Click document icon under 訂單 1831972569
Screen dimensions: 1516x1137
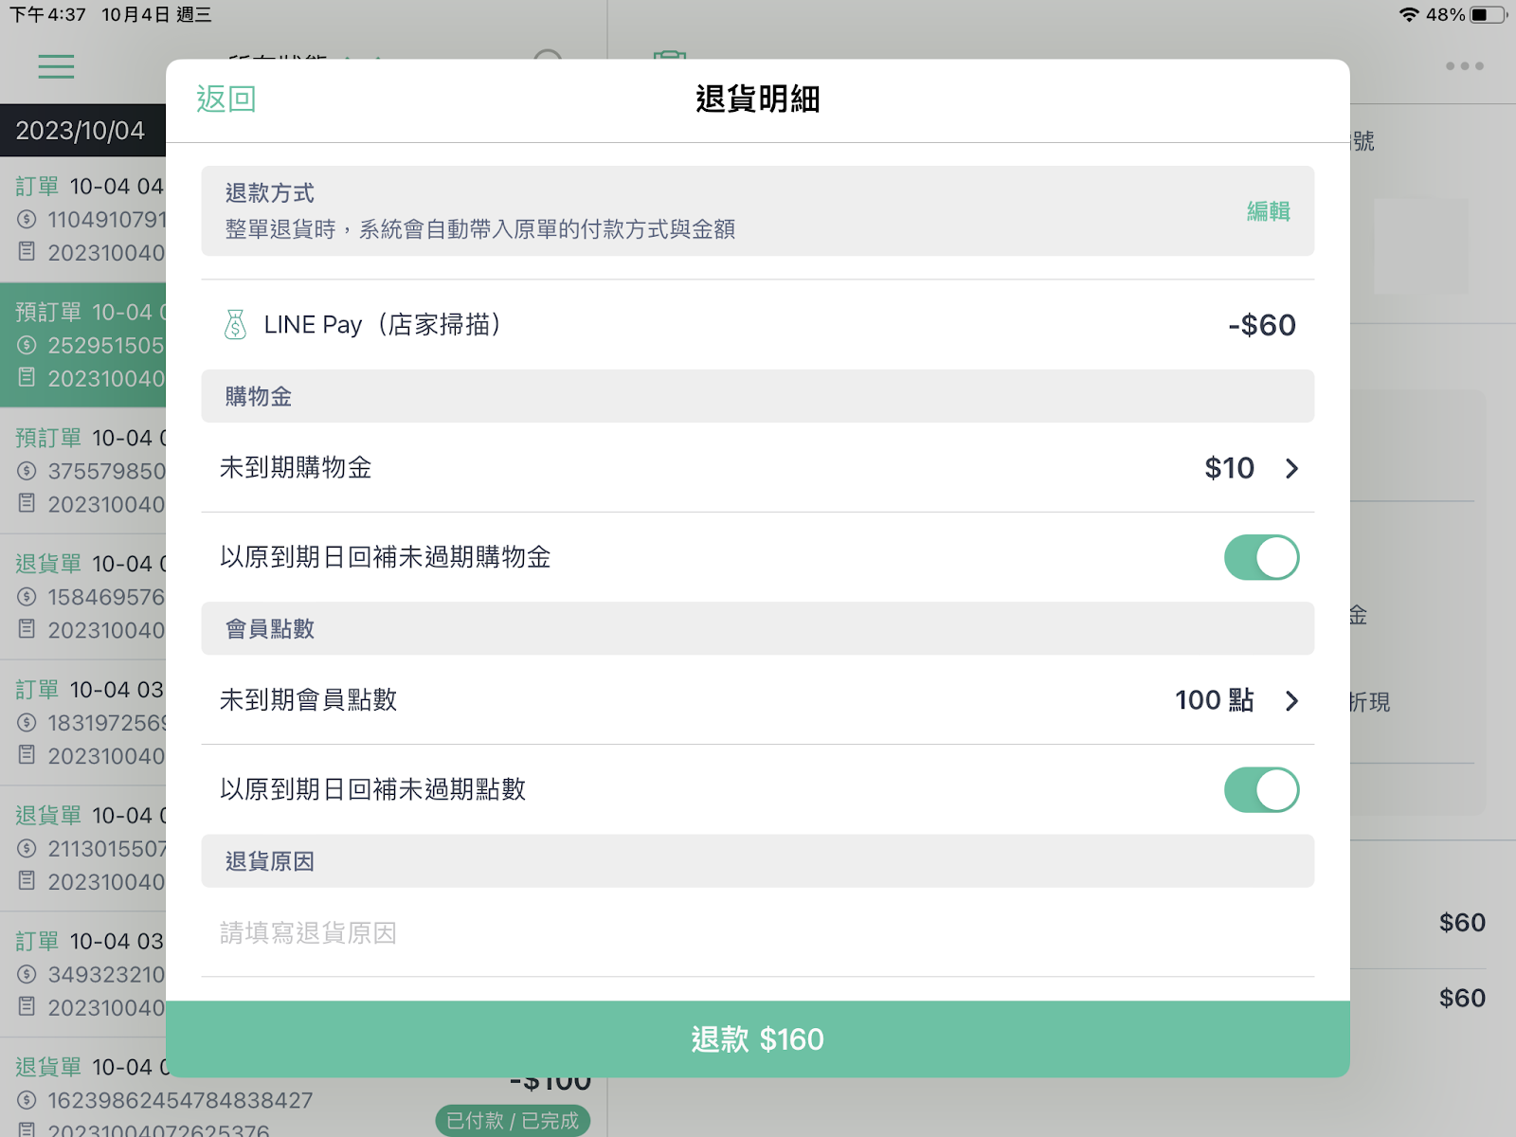[27, 755]
